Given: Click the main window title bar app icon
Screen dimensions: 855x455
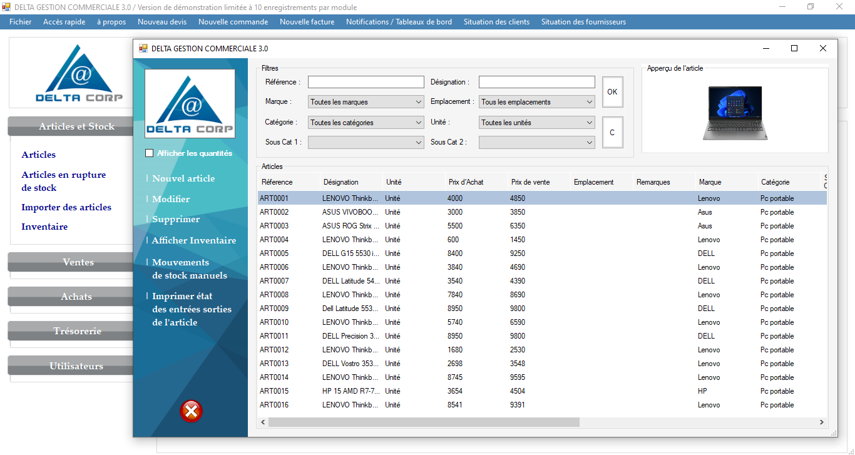Looking at the screenshot, I should [6, 7].
